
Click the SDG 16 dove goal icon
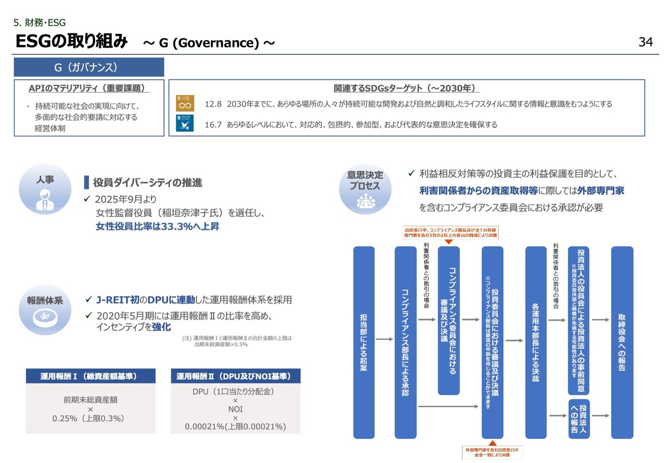[x=184, y=124]
